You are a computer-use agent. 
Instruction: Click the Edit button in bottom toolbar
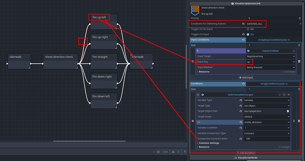tap(166, 152)
